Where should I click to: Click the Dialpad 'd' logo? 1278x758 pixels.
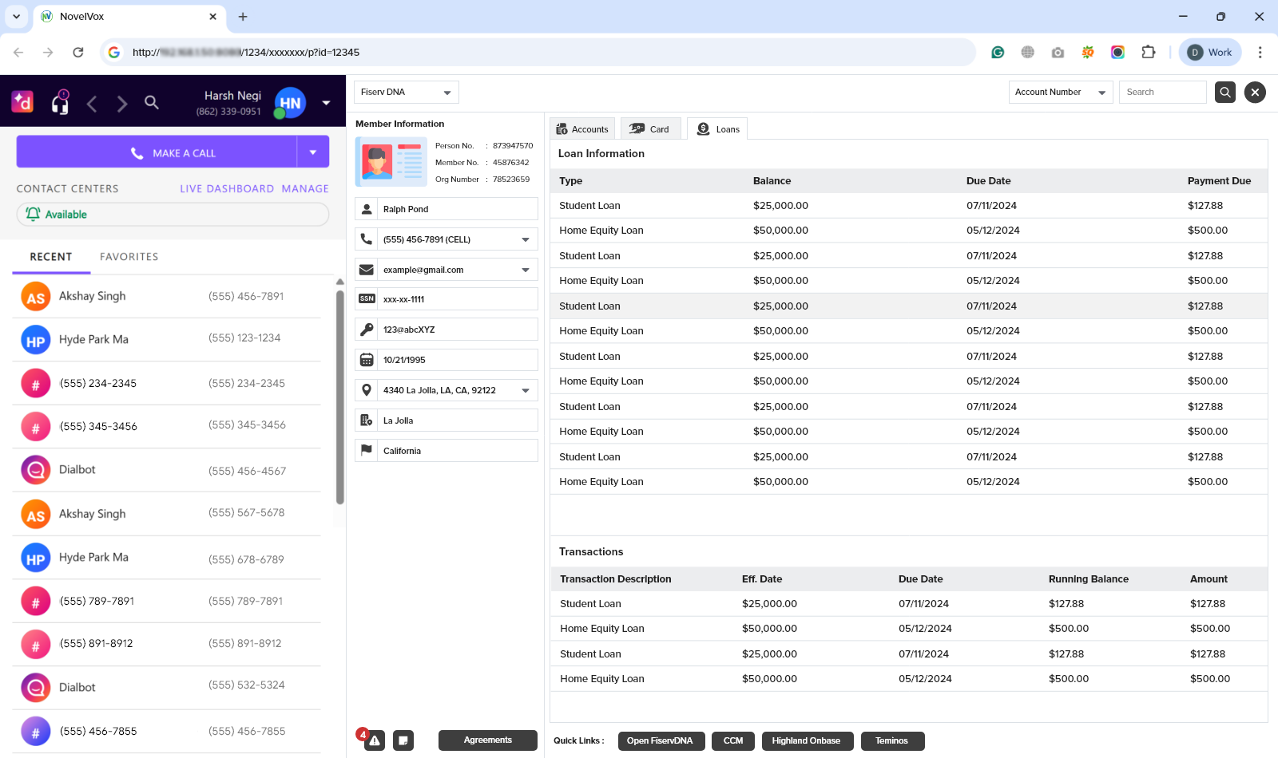pyautogui.click(x=22, y=102)
